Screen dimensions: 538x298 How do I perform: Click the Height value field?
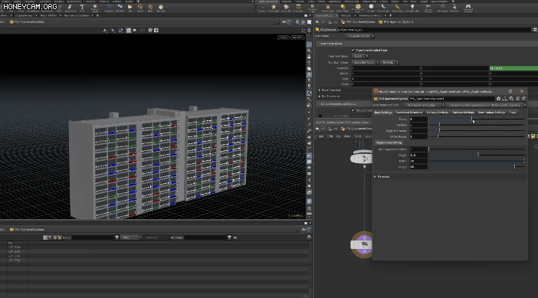coord(418,155)
